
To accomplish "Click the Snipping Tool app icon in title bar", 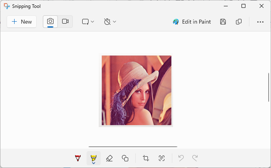I will (7, 6).
